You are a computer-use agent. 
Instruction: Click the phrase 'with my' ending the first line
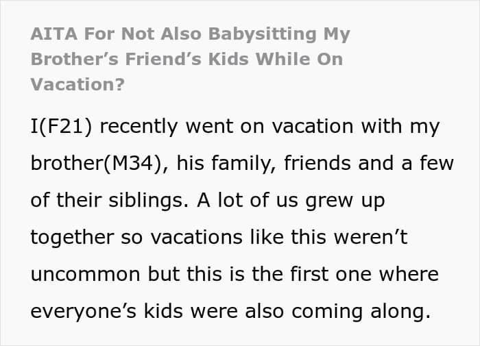click(x=400, y=126)
